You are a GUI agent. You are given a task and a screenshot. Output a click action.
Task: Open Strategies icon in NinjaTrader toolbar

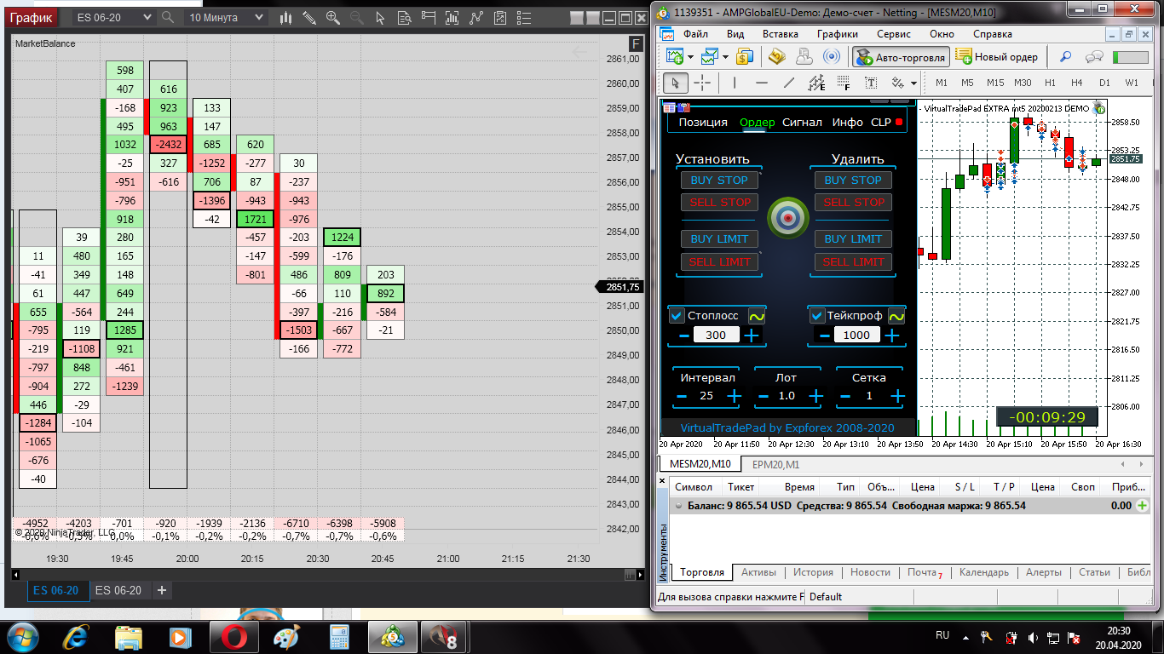(501, 17)
